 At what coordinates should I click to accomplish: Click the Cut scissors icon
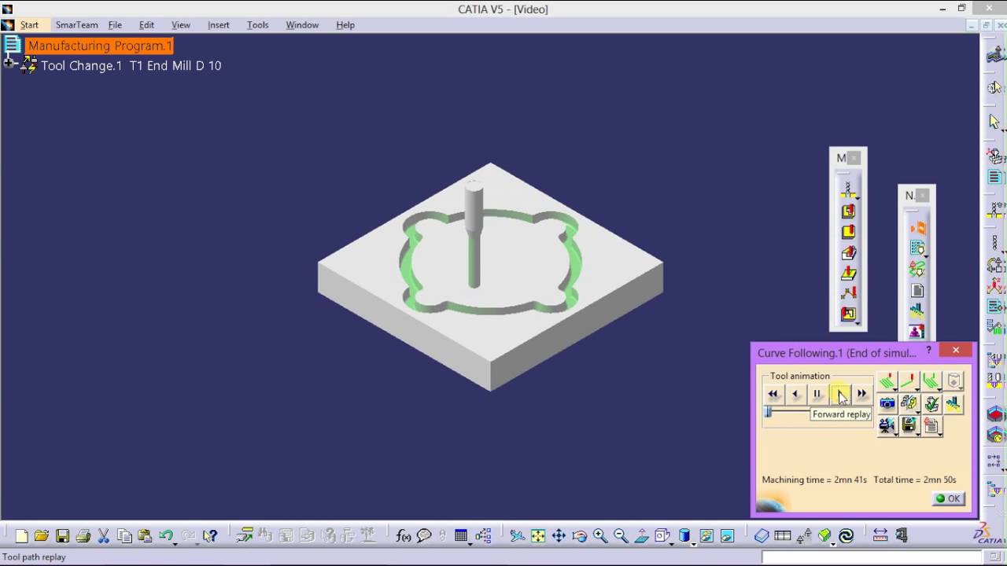tap(103, 536)
